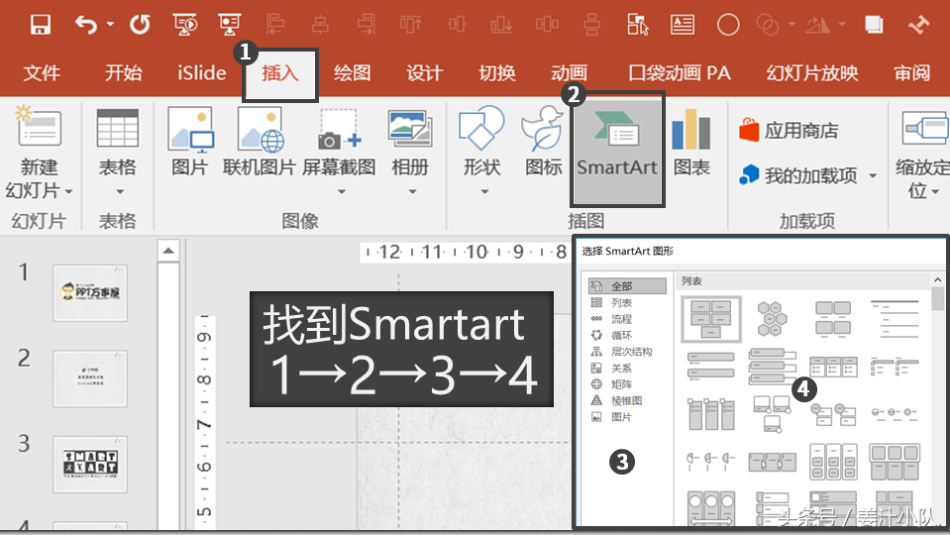Viewport: 950px width, 535px height.
Task: Switch to the 审阅 ribbon tab
Action: (911, 73)
